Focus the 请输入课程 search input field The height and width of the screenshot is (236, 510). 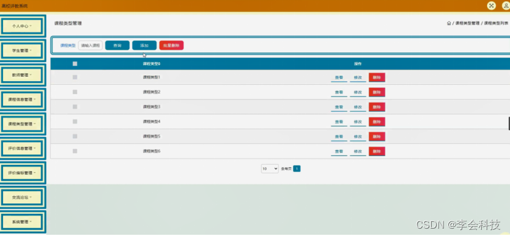pyautogui.click(x=91, y=45)
